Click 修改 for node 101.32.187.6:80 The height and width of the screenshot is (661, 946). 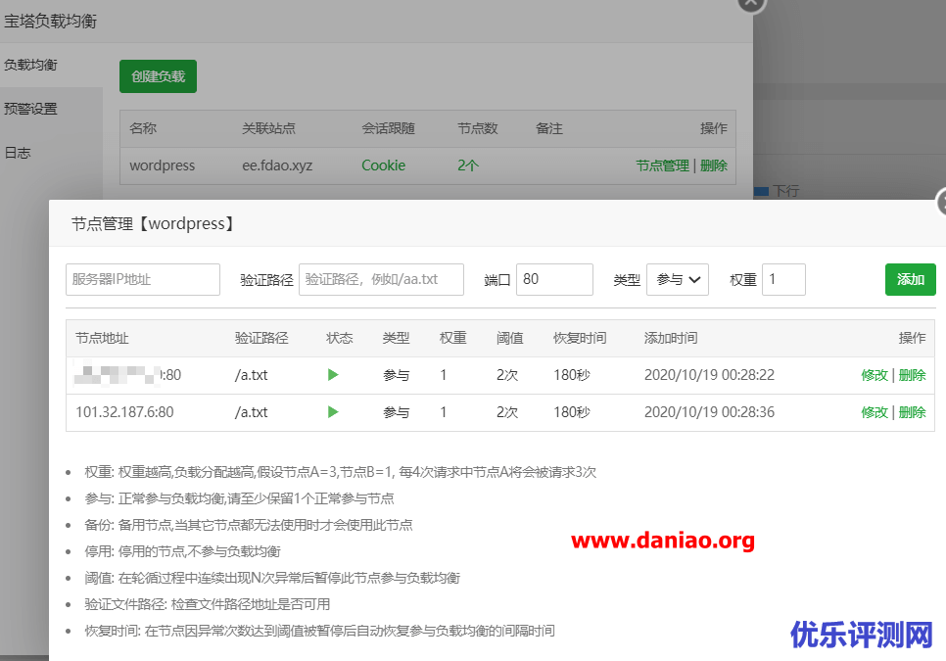[875, 412]
